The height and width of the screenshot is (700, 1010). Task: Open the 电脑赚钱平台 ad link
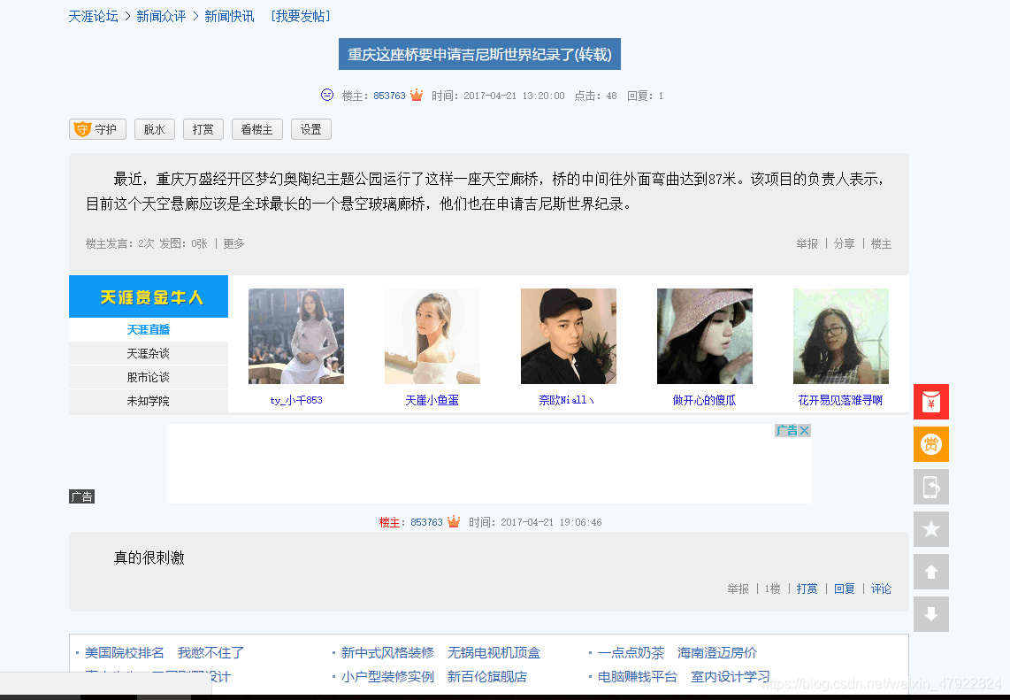point(638,677)
